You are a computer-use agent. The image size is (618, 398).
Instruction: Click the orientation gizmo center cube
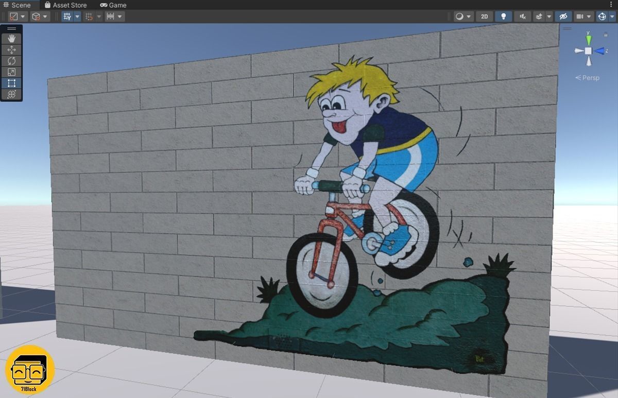(x=588, y=50)
